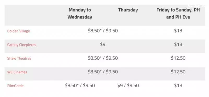
Task: Open the Cathay Cineplexes link
Action: 22,45
